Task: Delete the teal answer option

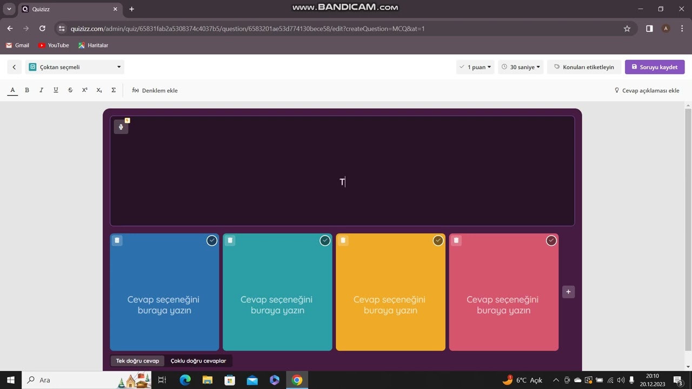Action: 230,240
